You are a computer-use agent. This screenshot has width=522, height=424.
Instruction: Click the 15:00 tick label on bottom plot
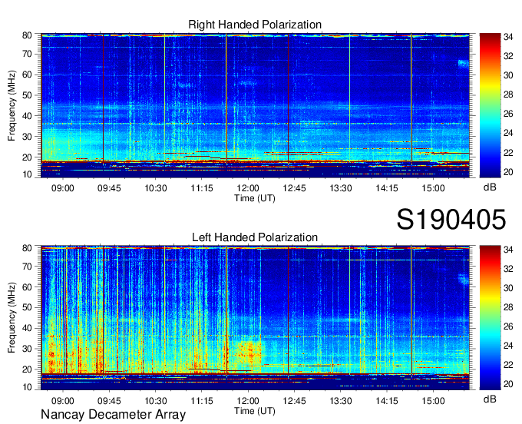pos(433,401)
